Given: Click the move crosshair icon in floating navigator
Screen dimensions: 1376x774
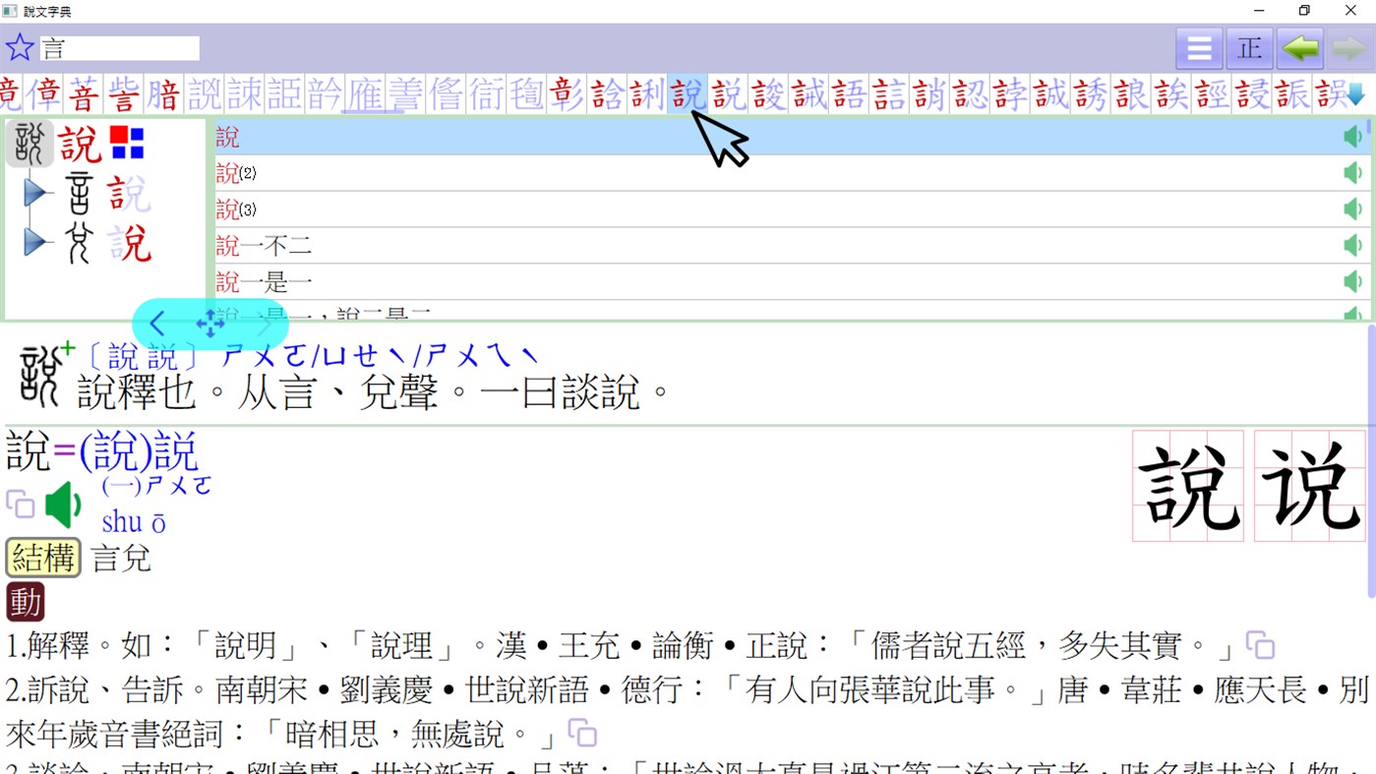Looking at the screenshot, I should coord(210,323).
